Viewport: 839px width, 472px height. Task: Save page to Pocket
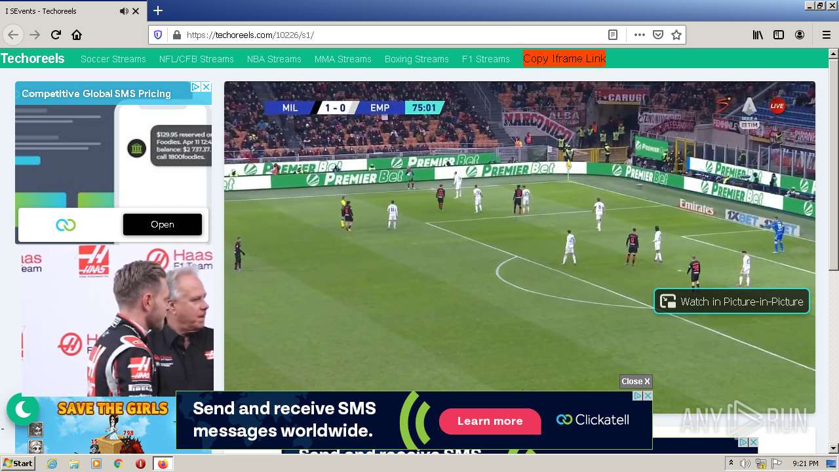point(658,35)
